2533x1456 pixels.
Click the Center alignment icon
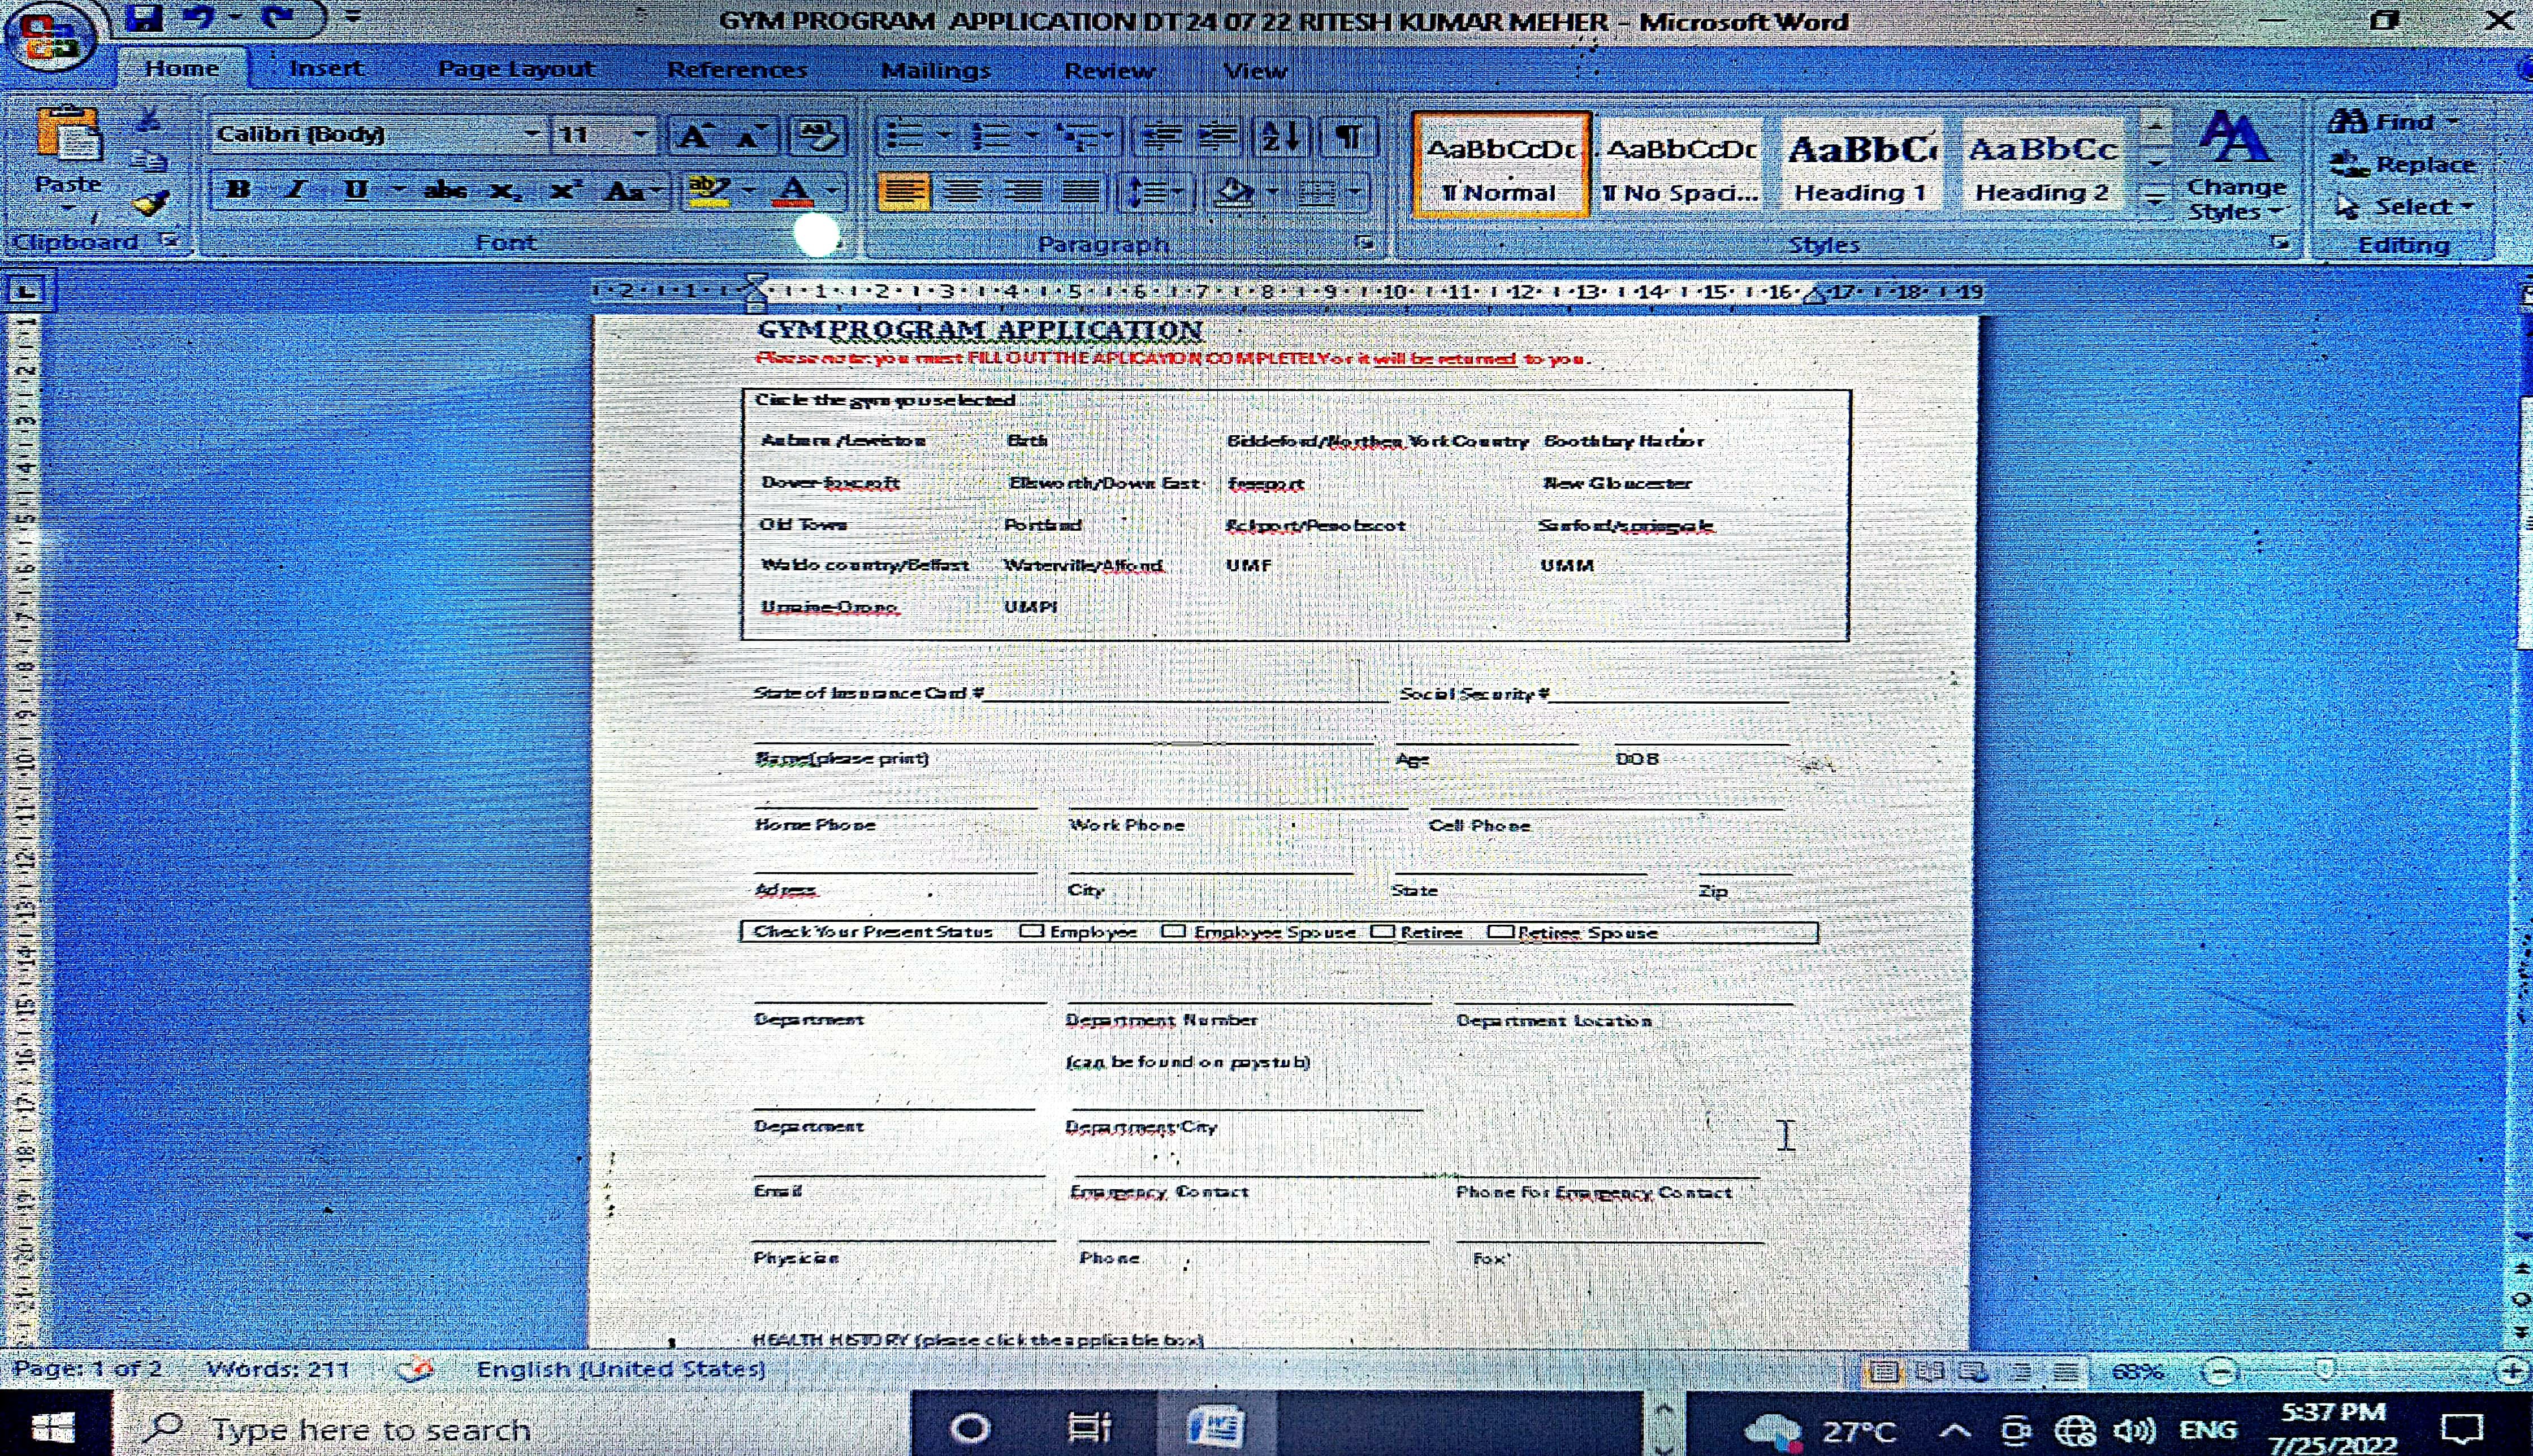[x=963, y=190]
